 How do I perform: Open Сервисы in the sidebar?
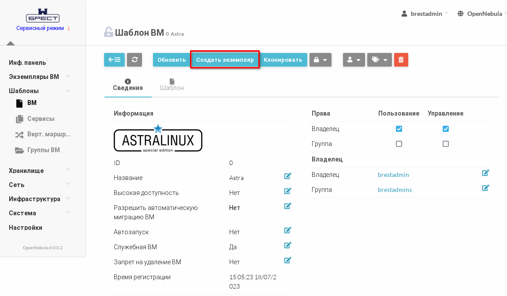click(x=41, y=119)
